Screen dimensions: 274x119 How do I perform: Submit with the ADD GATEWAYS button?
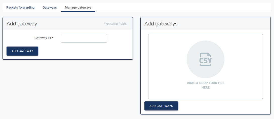161,106
